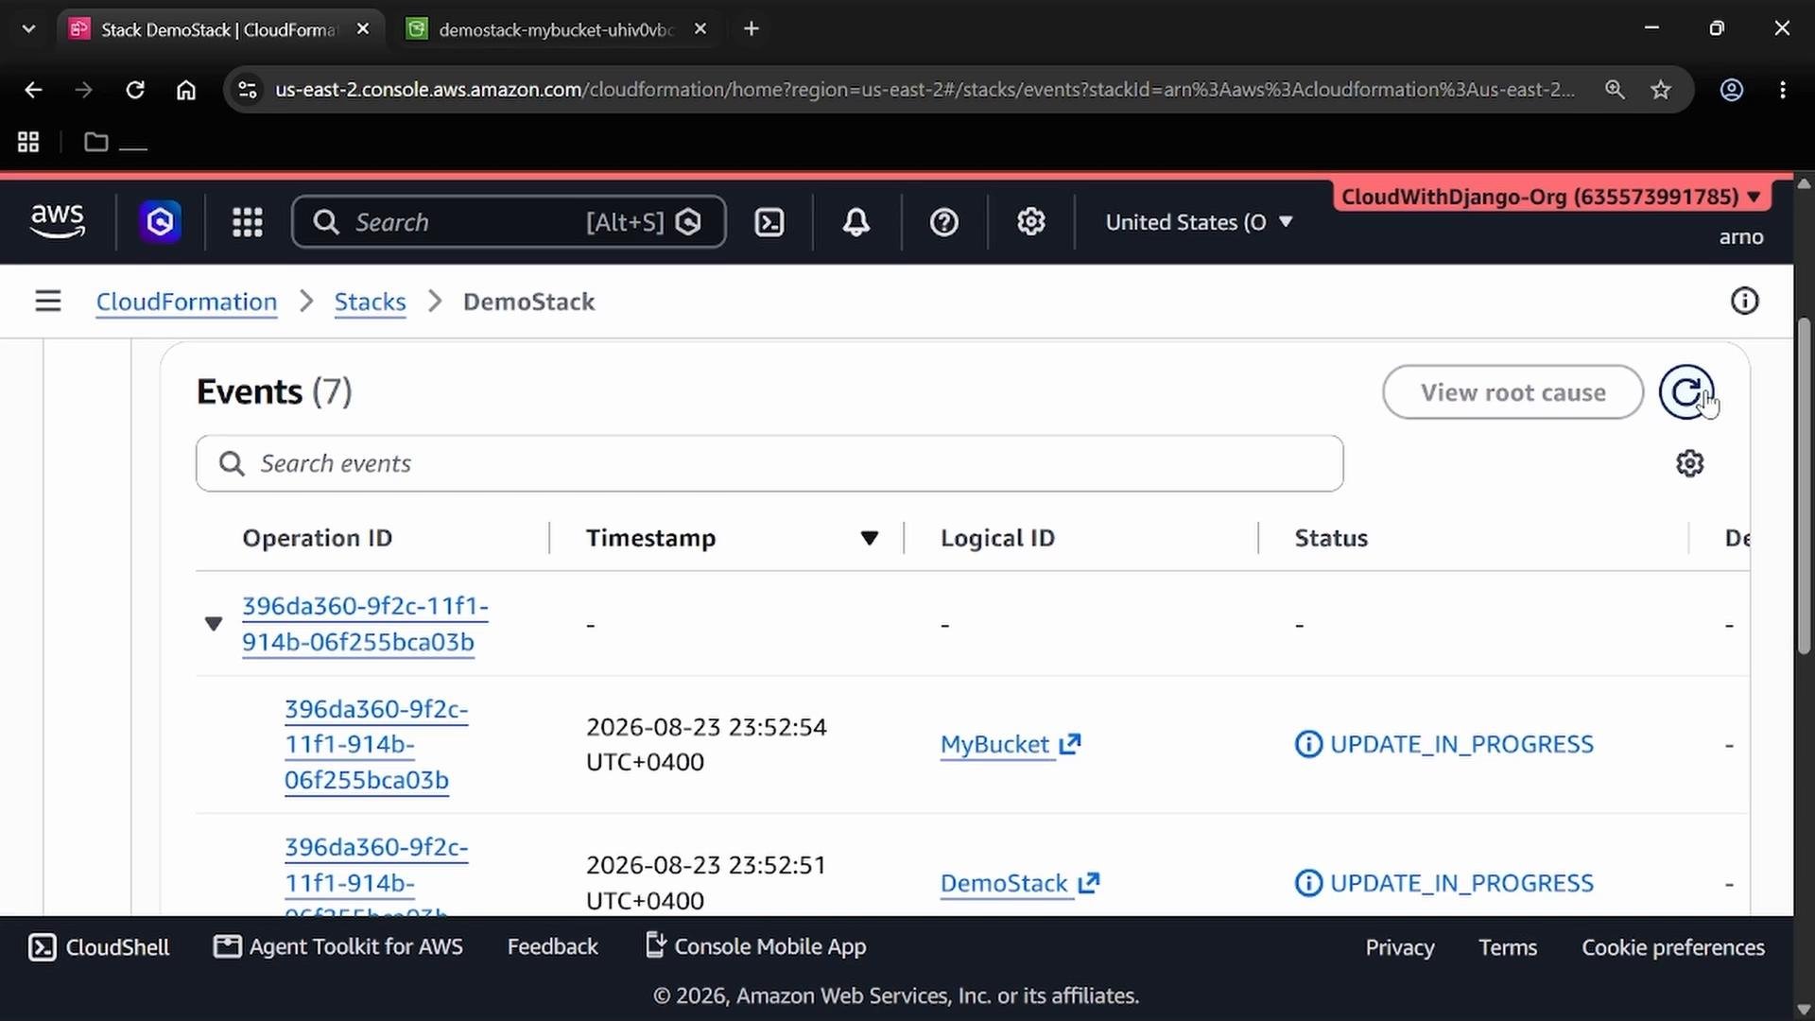Close the demostack-mybucket tab

[700, 29]
